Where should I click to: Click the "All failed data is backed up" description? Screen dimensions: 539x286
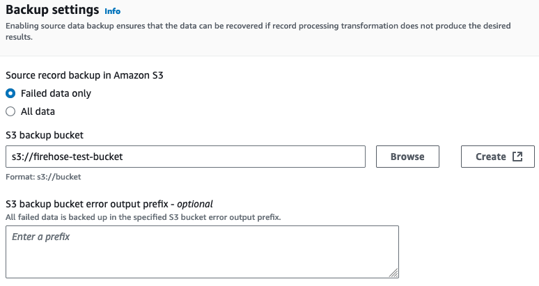[x=143, y=217]
